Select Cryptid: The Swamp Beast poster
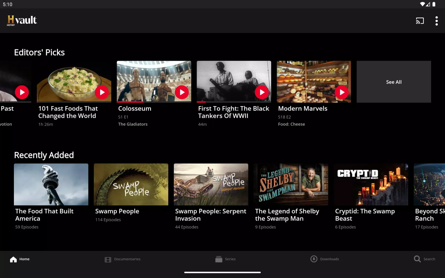 [x=371, y=184]
